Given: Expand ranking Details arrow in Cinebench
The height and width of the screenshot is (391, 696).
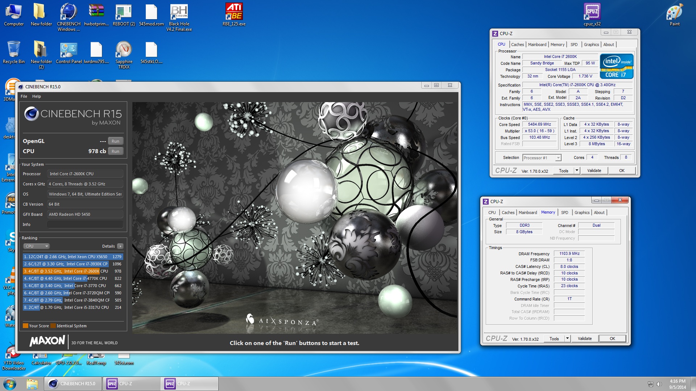Looking at the screenshot, I should click(120, 246).
